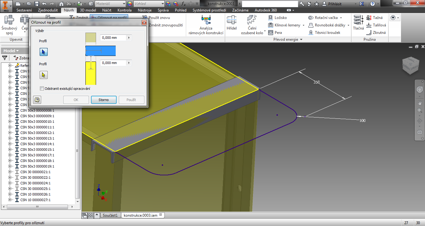Open the Šroubový spoj bolted connection tool

(9, 25)
